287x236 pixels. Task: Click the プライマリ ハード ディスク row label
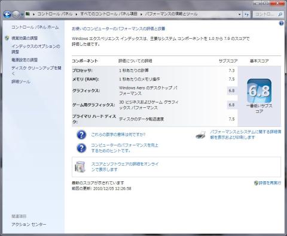tap(94, 119)
